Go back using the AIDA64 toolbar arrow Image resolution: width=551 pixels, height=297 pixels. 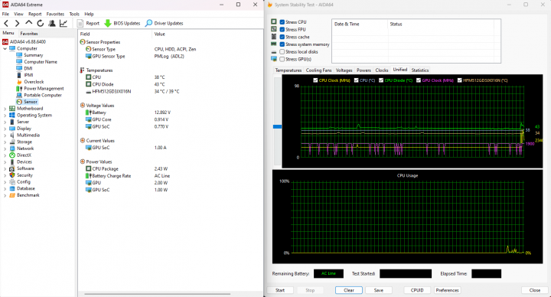[x=6, y=23]
